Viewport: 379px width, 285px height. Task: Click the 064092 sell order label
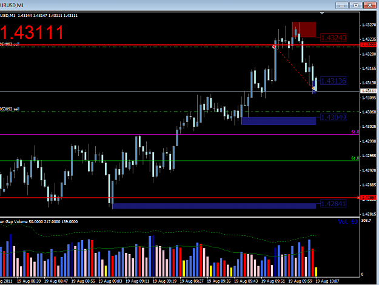coord(10,44)
